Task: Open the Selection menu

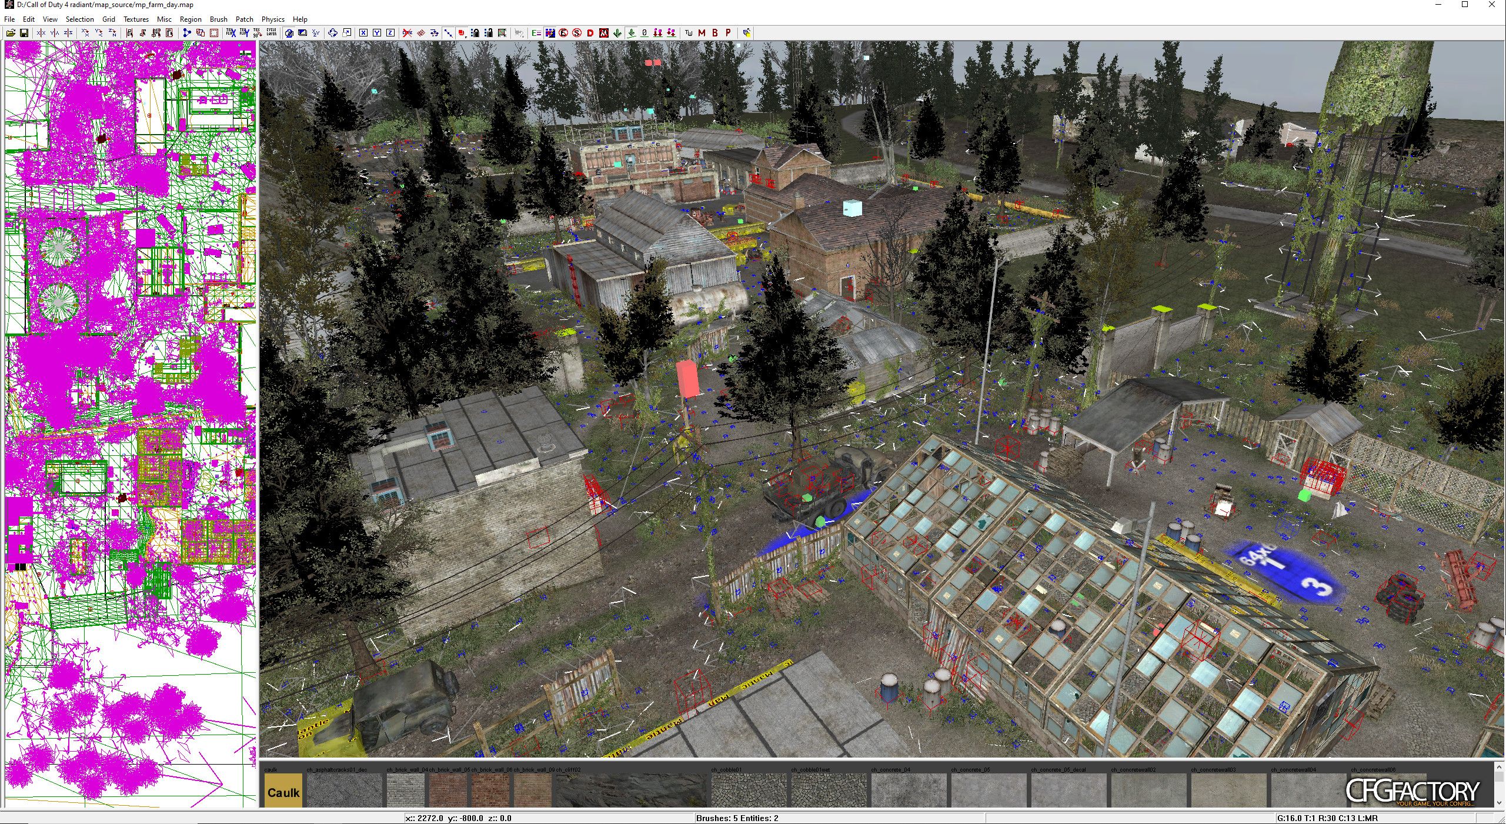Action: (x=79, y=19)
